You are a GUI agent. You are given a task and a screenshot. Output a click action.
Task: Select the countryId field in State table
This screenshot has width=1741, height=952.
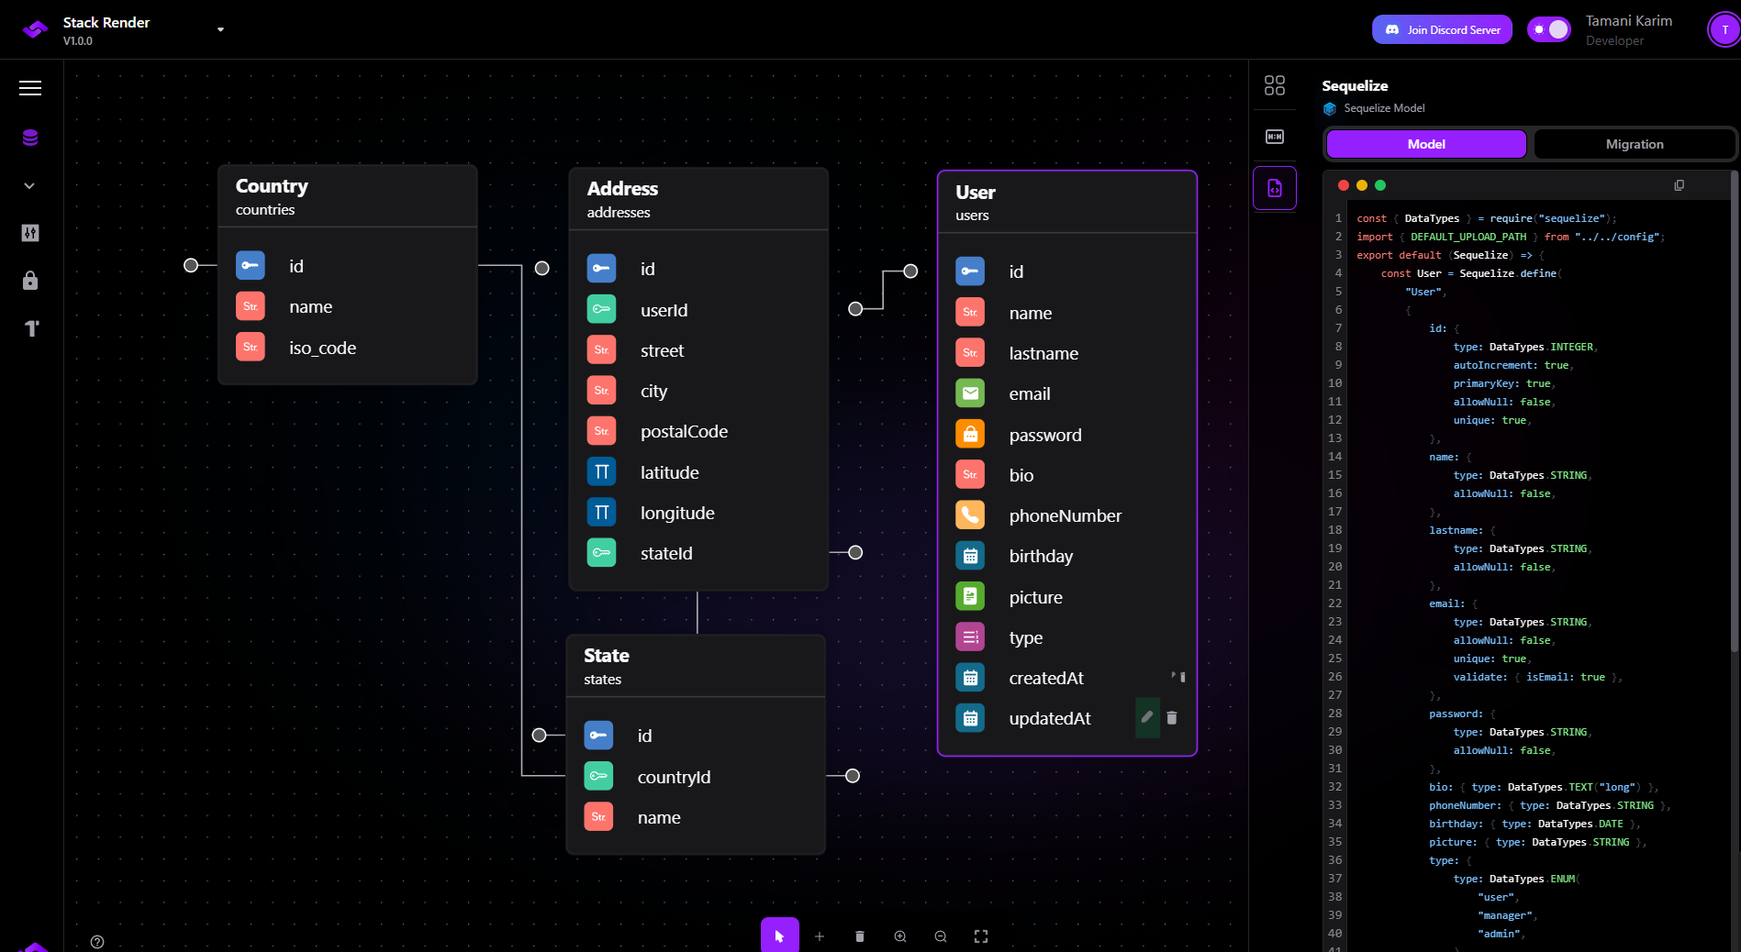click(696, 777)
